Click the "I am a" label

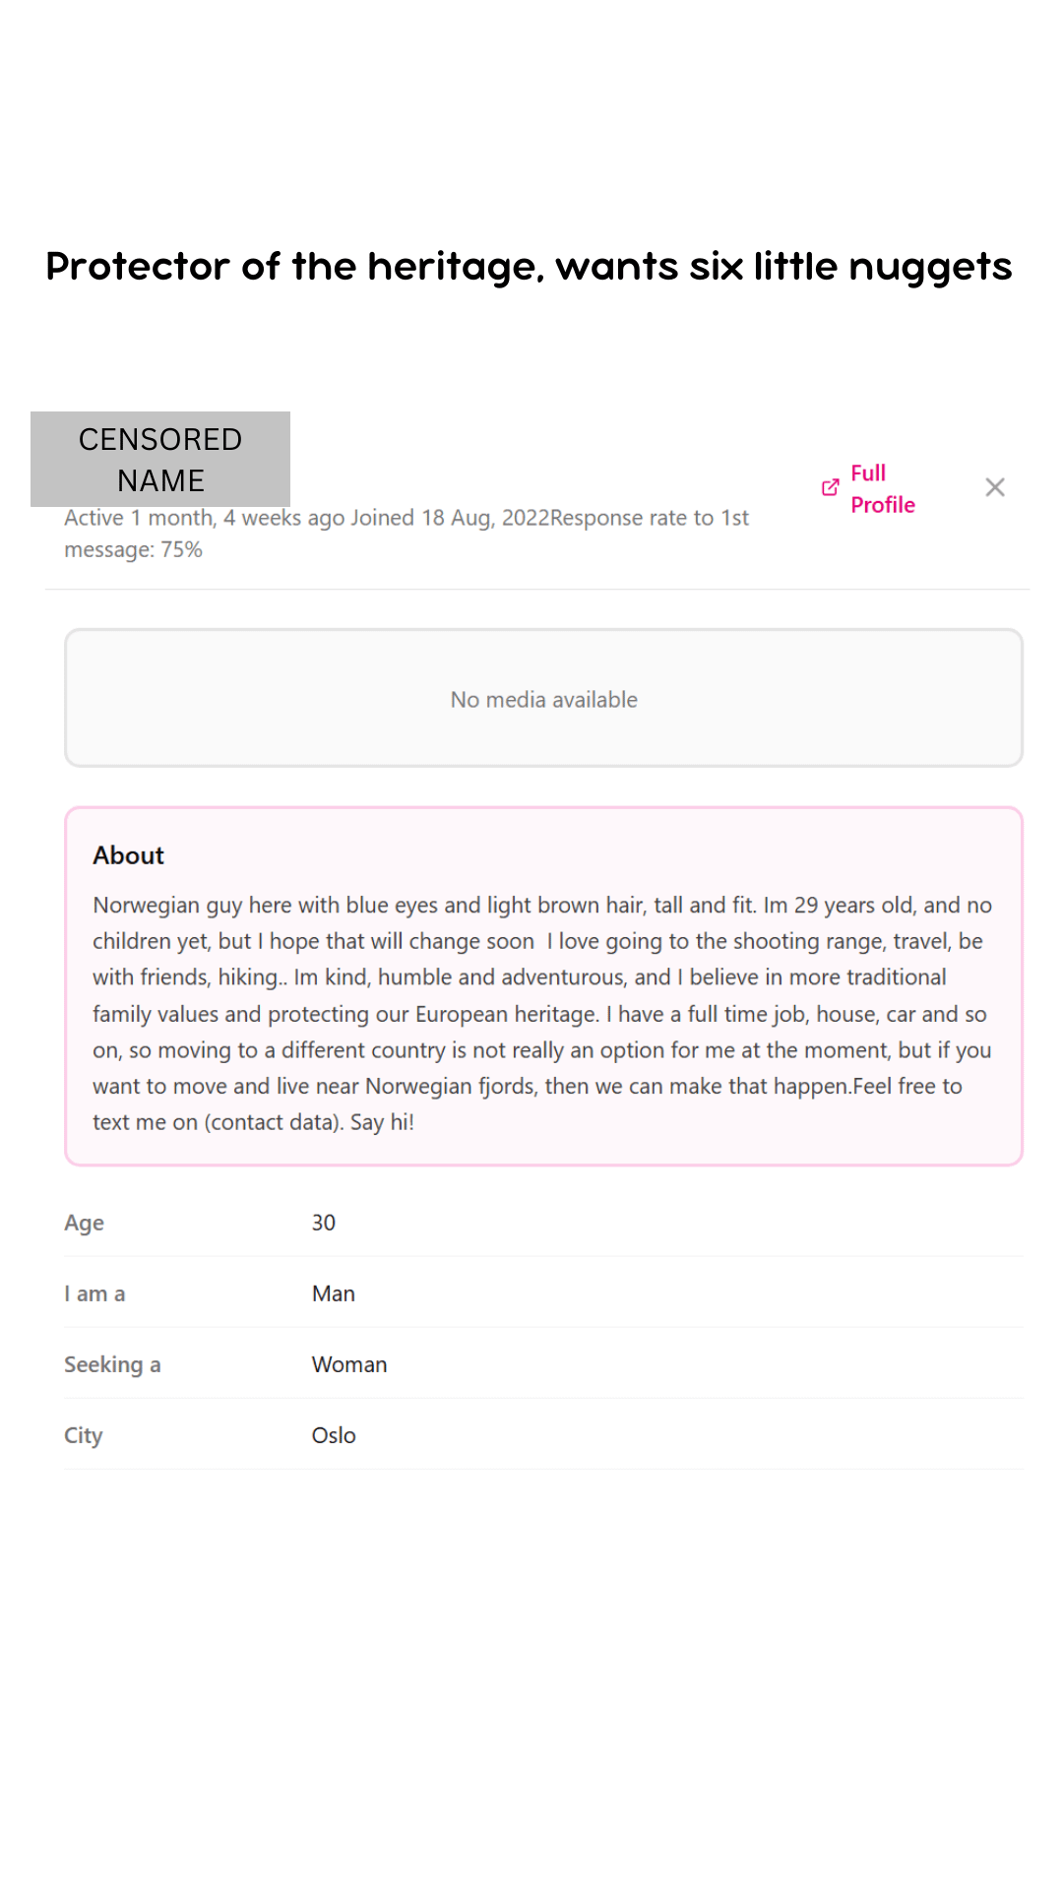94,1293
